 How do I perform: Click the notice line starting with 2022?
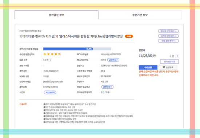pyautogui.click(x=69, y=104)
